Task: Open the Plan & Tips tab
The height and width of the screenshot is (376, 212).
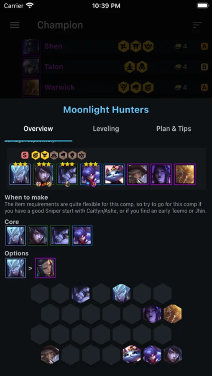Action: coord(174,129)
